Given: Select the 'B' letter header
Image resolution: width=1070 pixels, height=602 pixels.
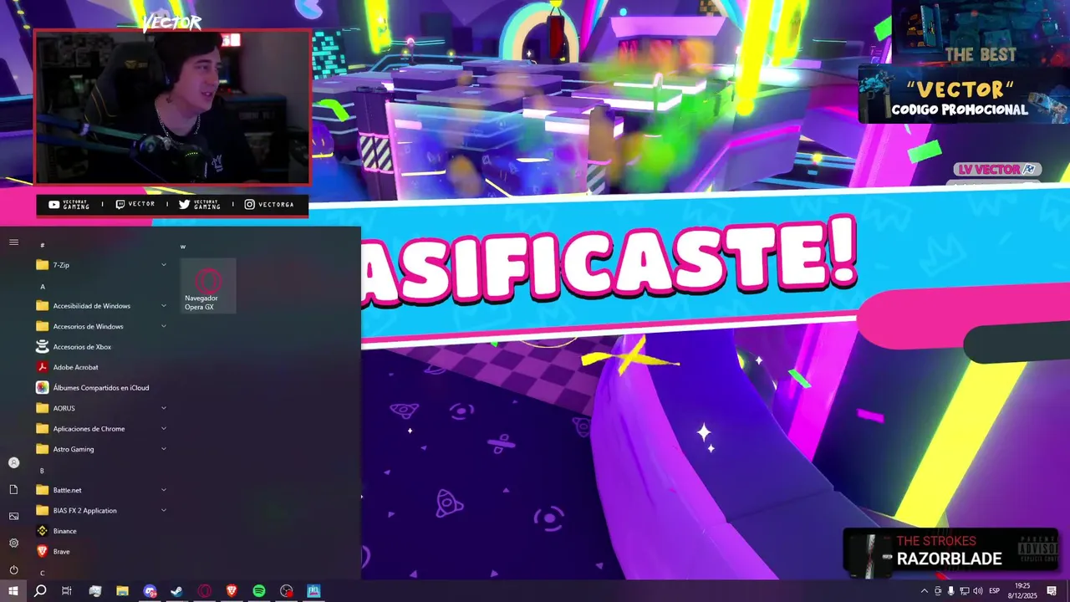Looking at the screenshot, I should [x=43, y=470].
